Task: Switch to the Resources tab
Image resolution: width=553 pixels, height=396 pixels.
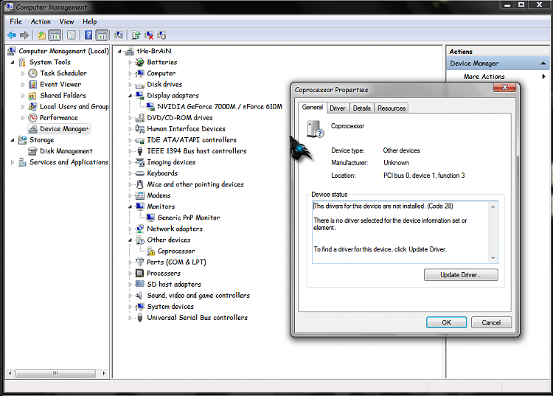Action: pos(392,108)
